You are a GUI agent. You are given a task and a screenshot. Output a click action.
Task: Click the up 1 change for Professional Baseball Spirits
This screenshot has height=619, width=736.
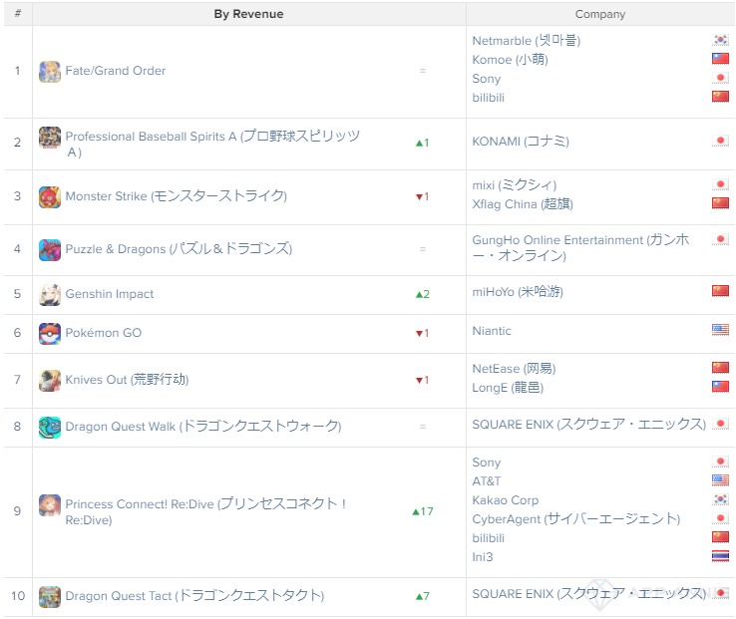pyautogui.click(x=423, y=143)
